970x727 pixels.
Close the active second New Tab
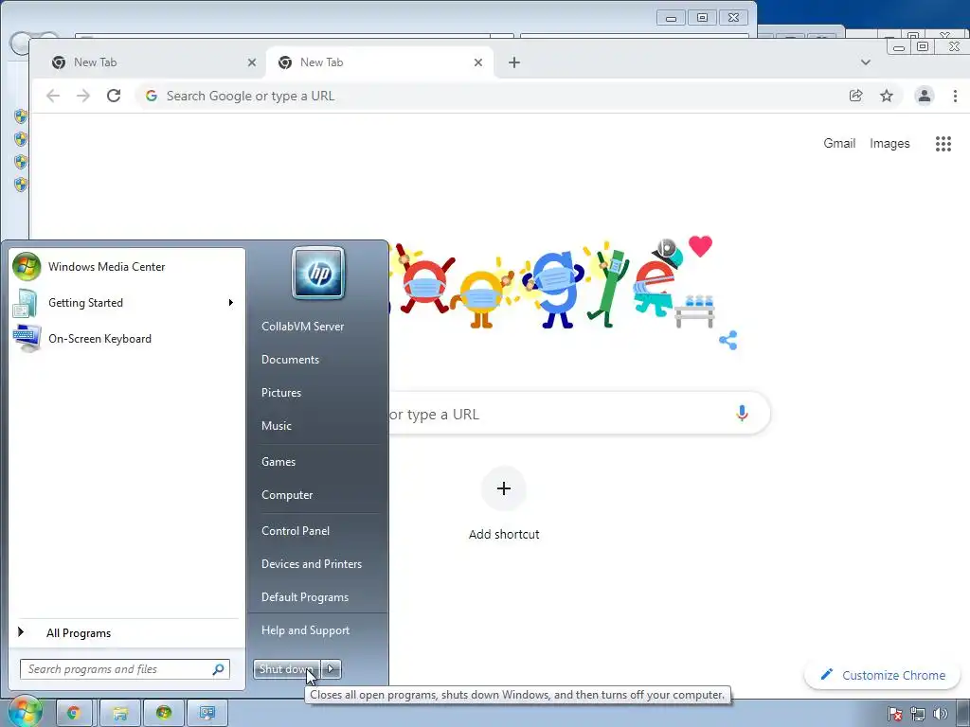[478, 62]
